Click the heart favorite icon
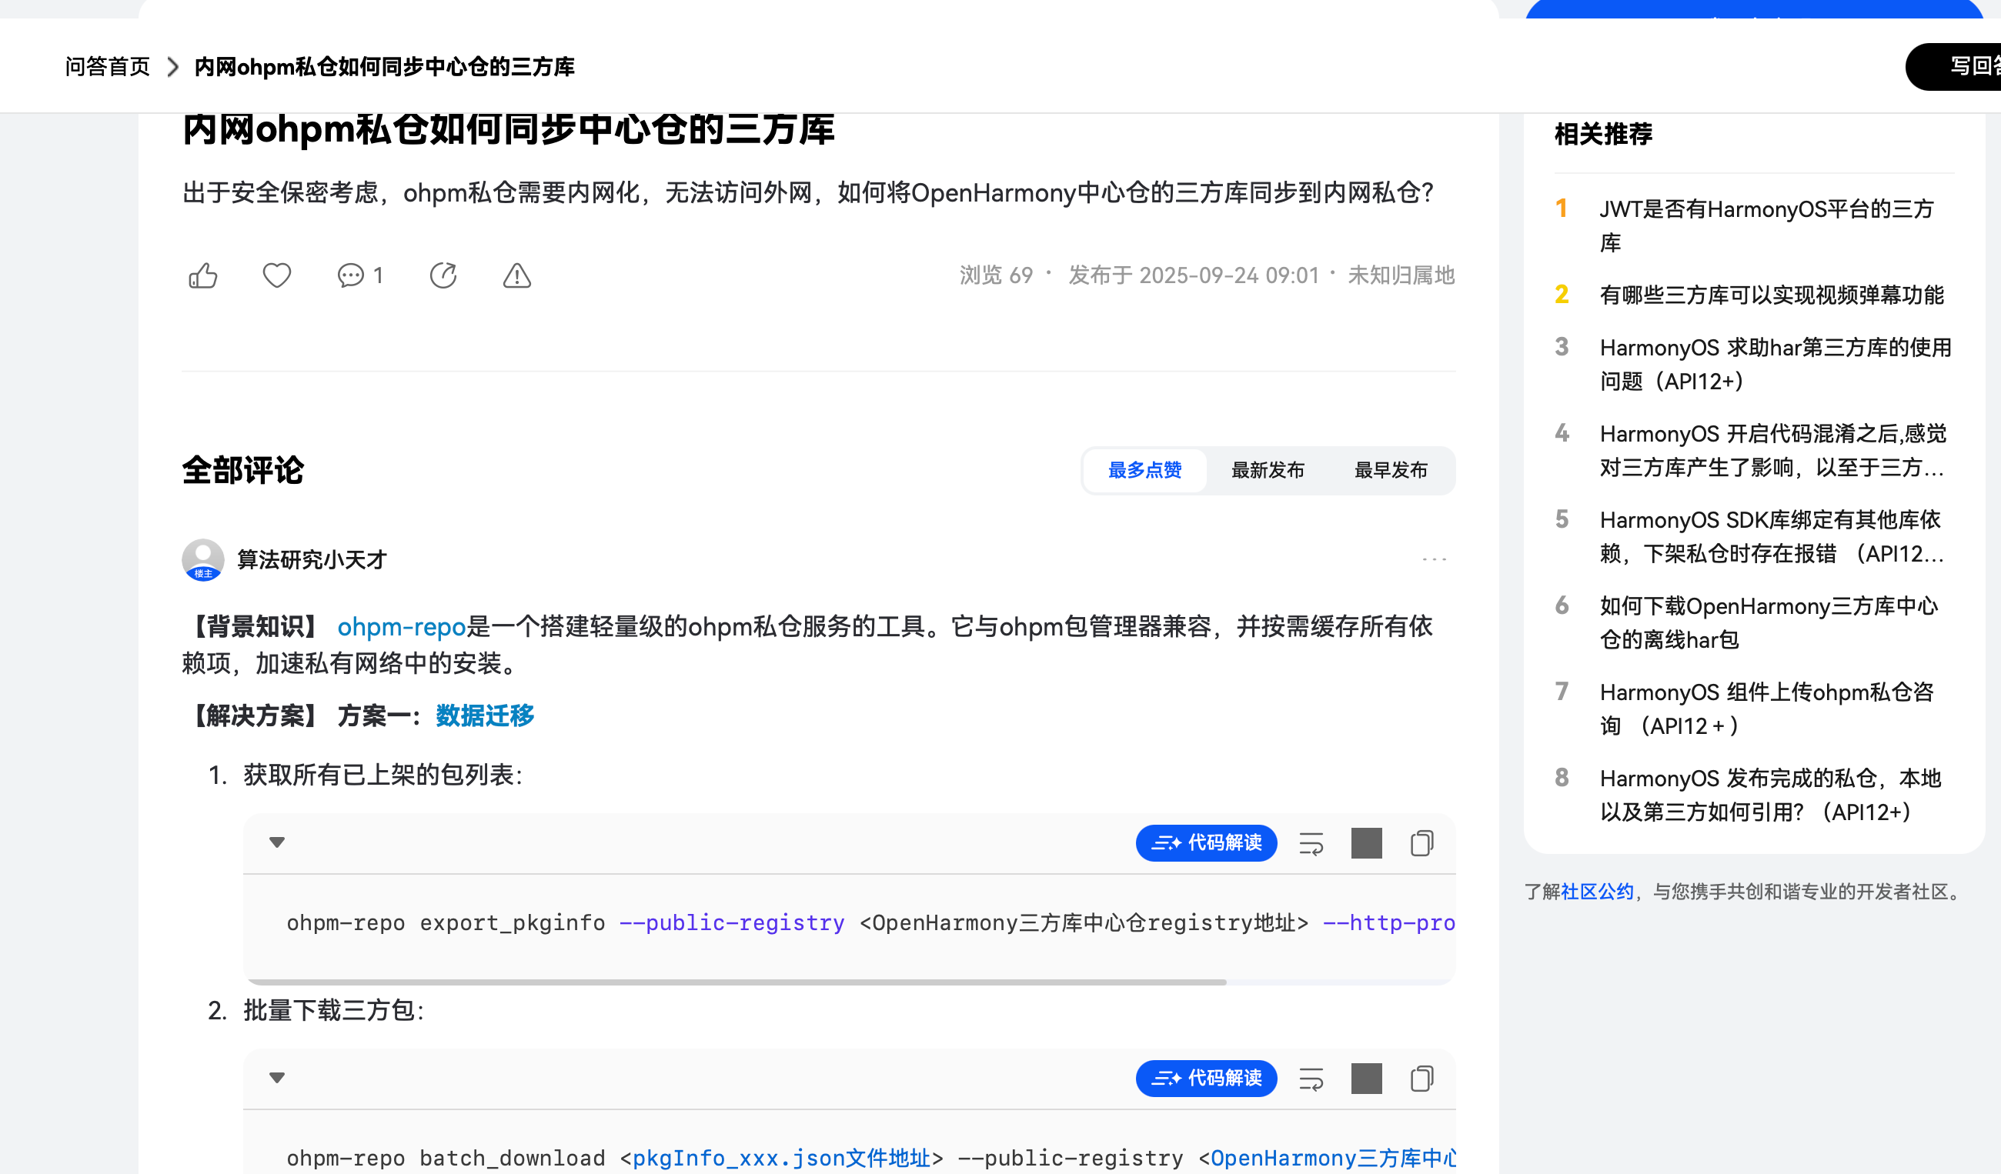The image size is (2001, 1174). coord(276,275)
